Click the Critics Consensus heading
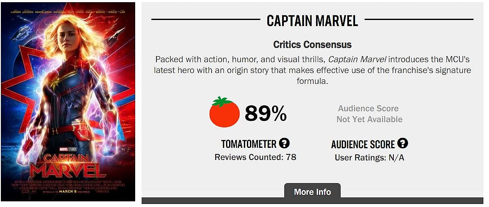Screen dimensions: 489x207 (x=312, y=44)
